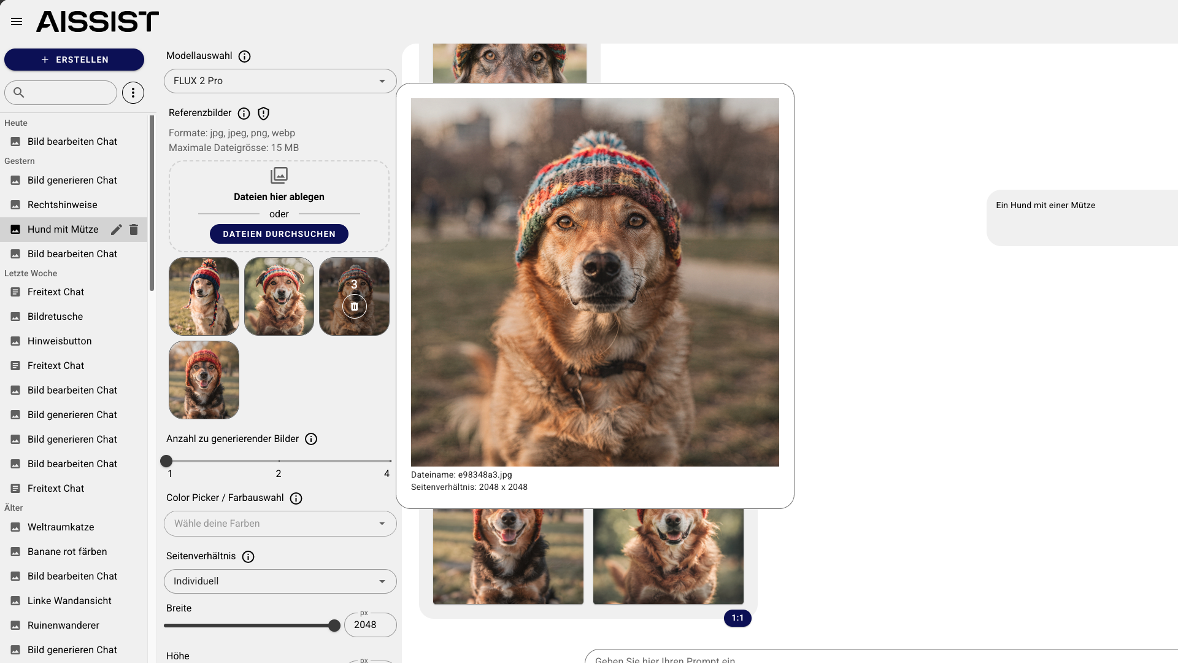1178x663 pixels.
Task: Open the Hinweisbutton chat
Action: pos(74,341)
